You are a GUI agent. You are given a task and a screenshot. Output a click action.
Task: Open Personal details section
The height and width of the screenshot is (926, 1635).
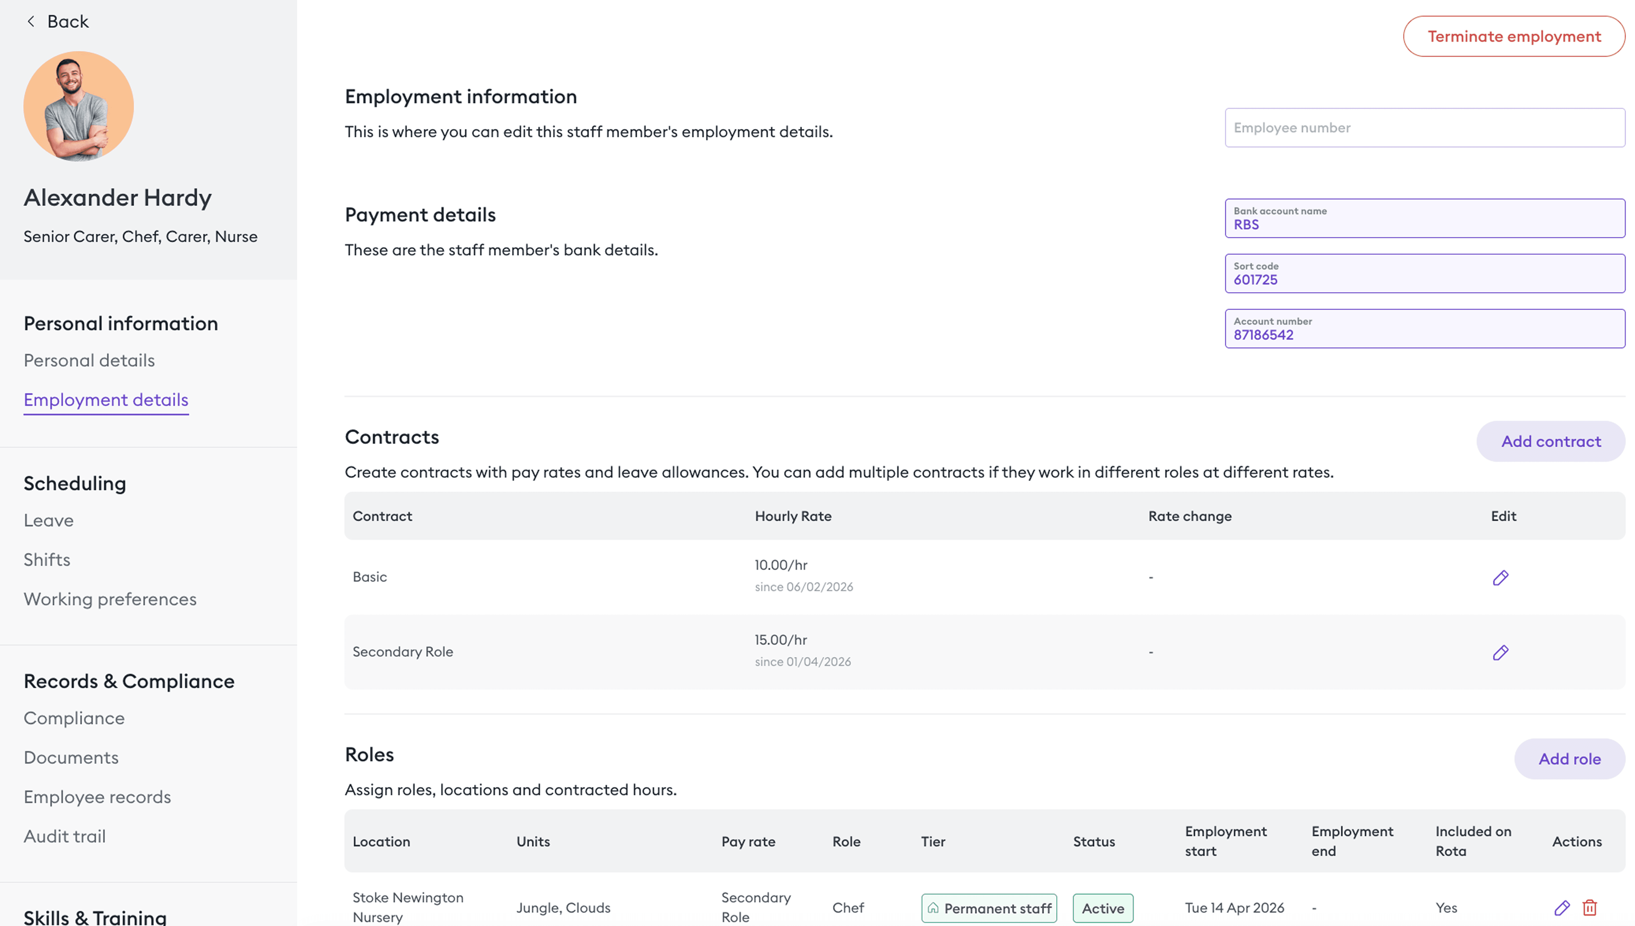pyautogui.click(x=89, y=361)
